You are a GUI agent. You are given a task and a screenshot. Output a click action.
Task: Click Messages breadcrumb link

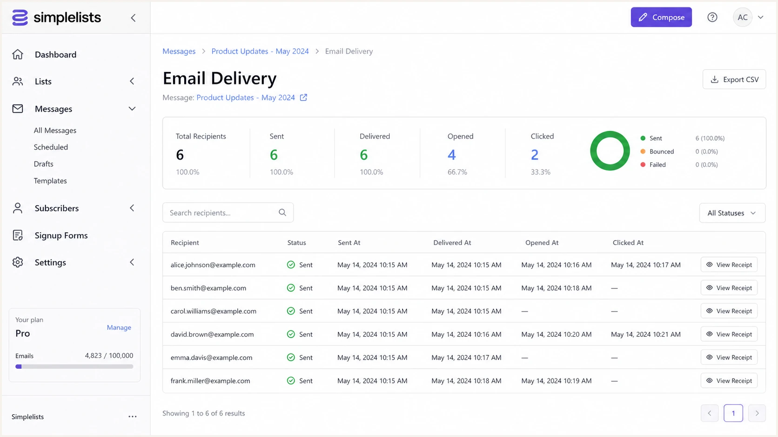click(x=179, y=51)
